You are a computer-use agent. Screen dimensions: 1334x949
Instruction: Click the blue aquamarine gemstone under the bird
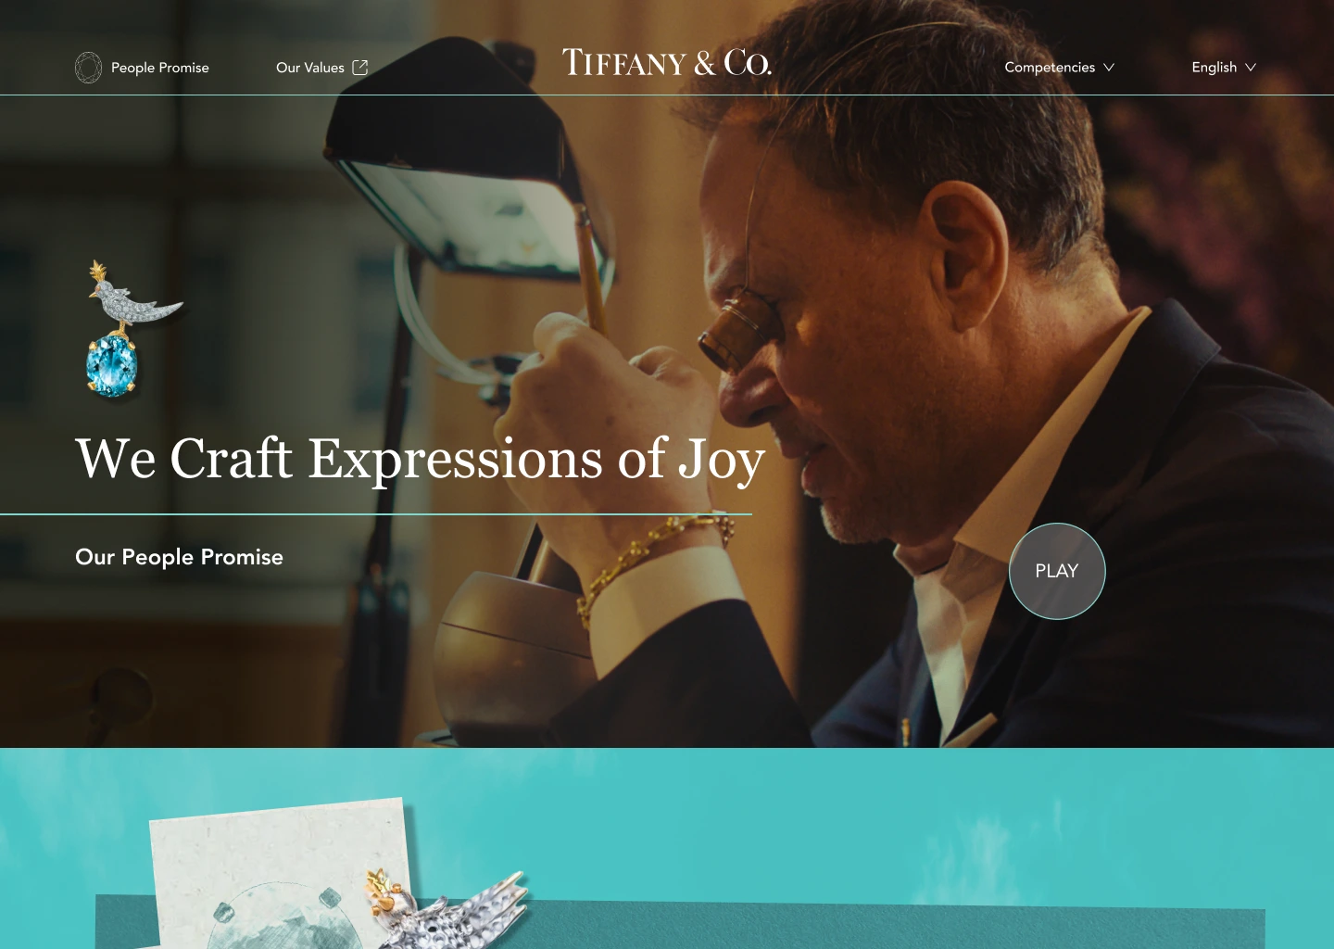[112, 366]
